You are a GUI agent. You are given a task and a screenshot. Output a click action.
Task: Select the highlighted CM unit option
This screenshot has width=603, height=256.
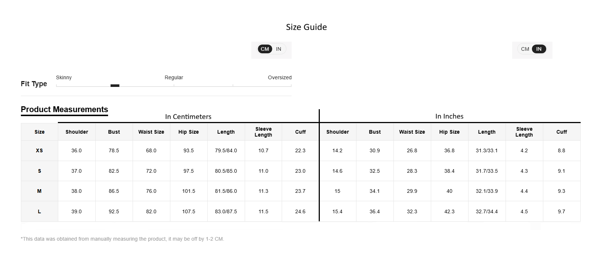point(265,49)
